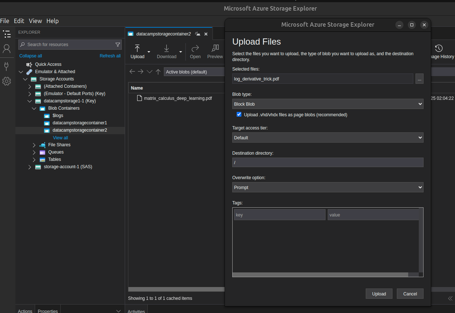Viewport: 455px width, 313px height.
Task: Open the selected blob with Open icon
Action: (x=195, y=51)
